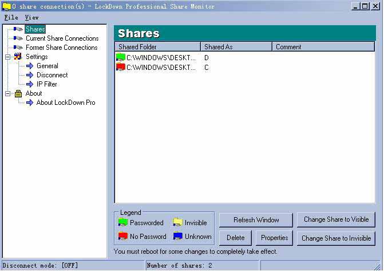Click the Settings node icon
The width and height of the screenshot is (384, 271).
18,57
